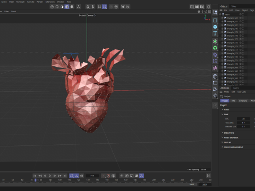Toggle the highlighted snap grid icon in toolbar
255x191 pixels.
tap(105, 7)
